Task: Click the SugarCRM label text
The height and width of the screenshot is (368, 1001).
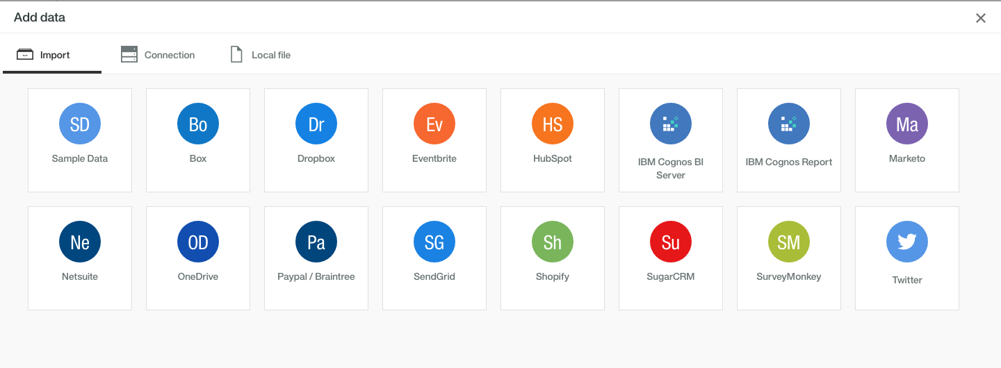Action: tap(671, 276)
